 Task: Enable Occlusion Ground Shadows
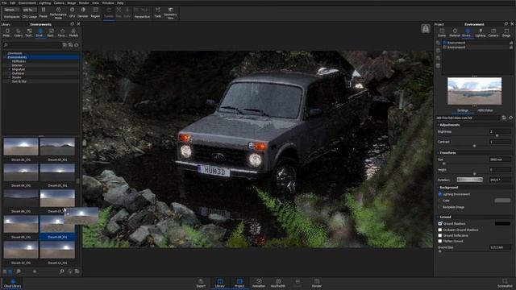(x=440, y=230)
